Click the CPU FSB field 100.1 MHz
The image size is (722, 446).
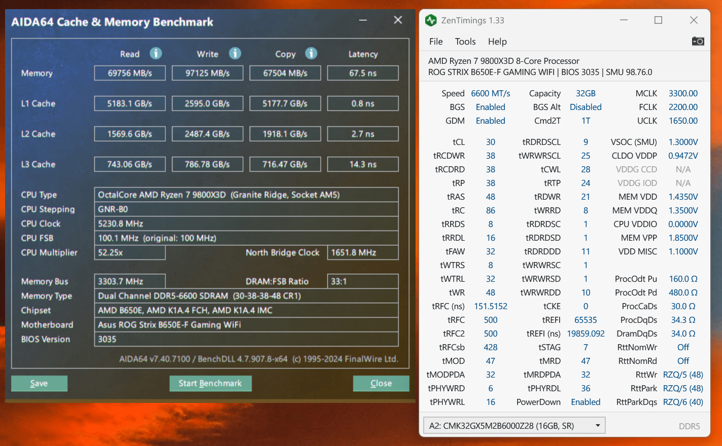[x=246, y=238]
